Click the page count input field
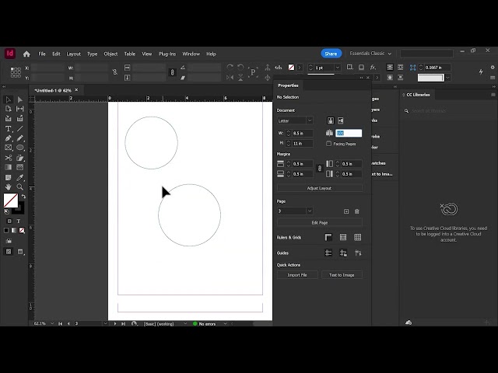The width and height of the screenshot is (498, 373). tap(349, 133)
